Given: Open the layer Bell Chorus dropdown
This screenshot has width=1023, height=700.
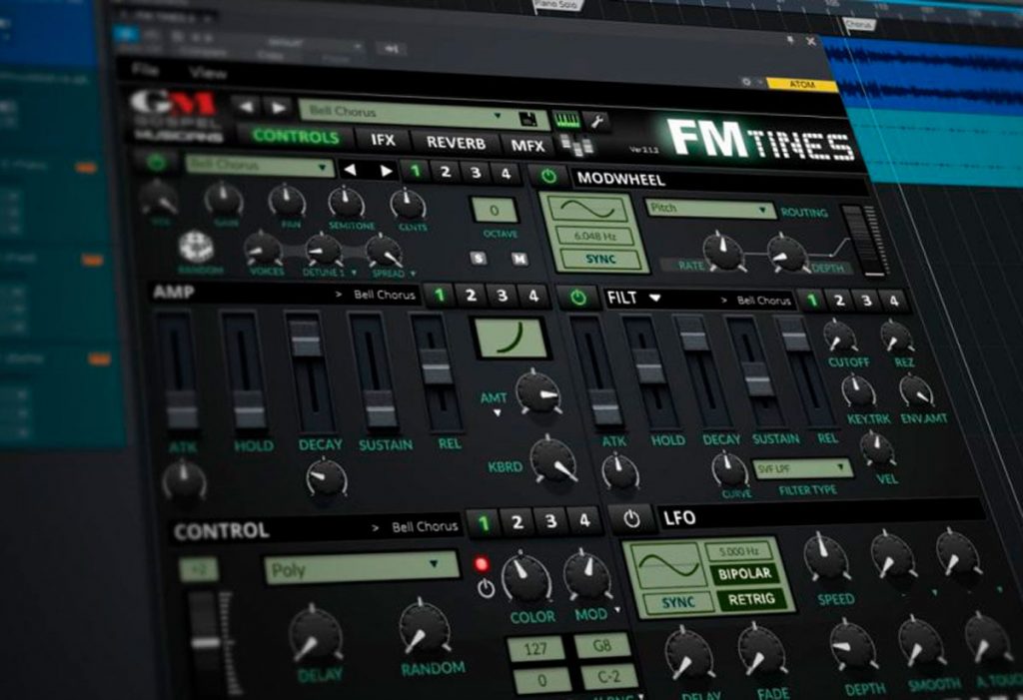Looking at the screenshot, I should 259,166.
